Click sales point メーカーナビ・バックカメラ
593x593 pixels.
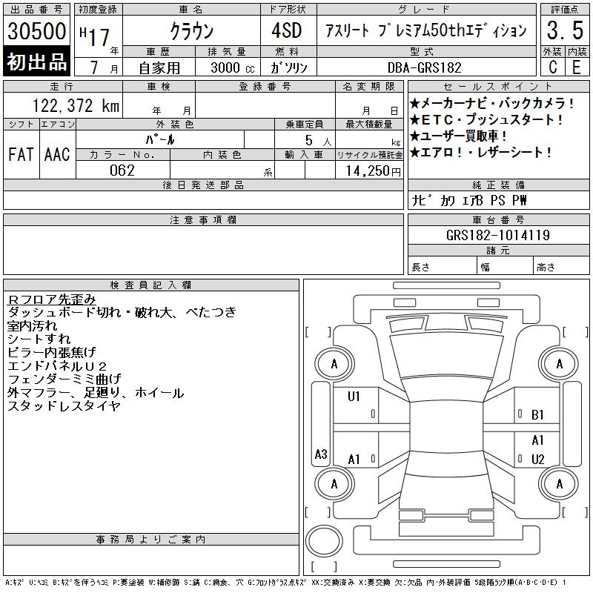click(x=491, y=103)
